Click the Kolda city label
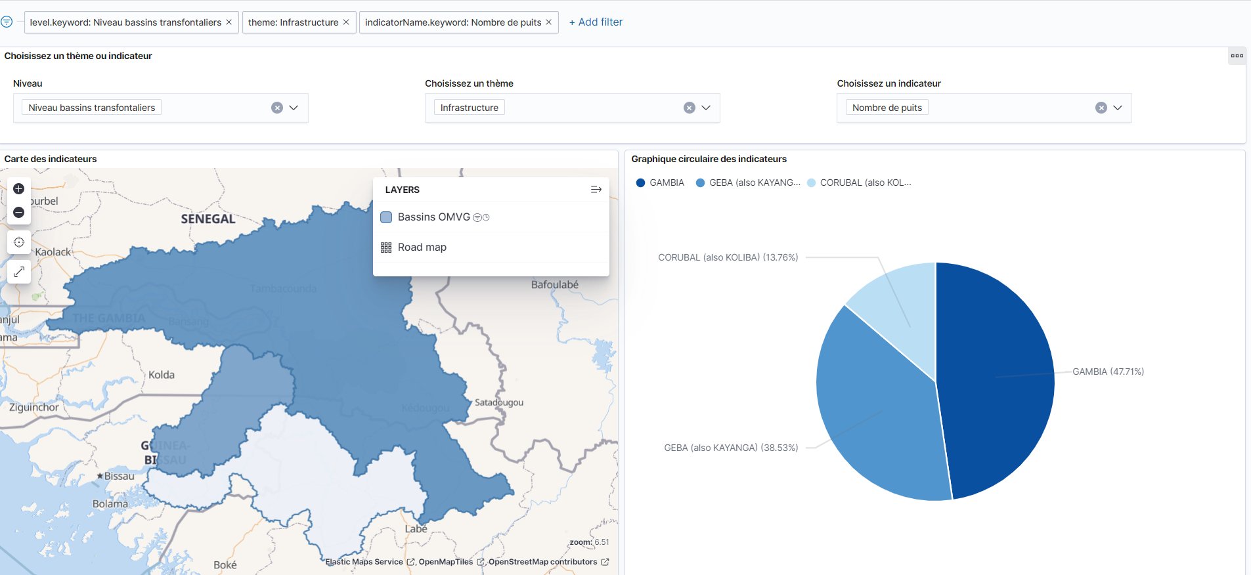Image resolution: width=1251 pixels, height=575 pixels. (x=162, y=375)
